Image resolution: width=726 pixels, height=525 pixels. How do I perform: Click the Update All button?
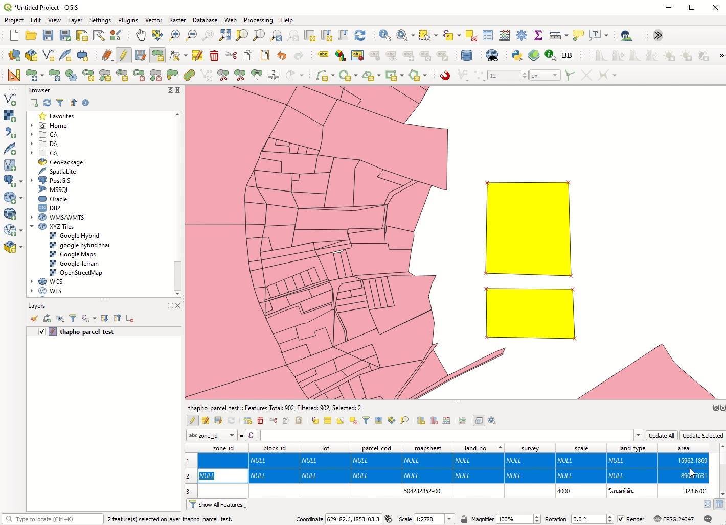(x=661, y=436)
